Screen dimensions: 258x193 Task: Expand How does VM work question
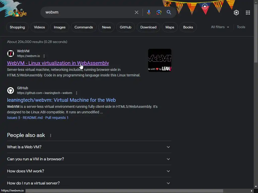coord(89,171)
